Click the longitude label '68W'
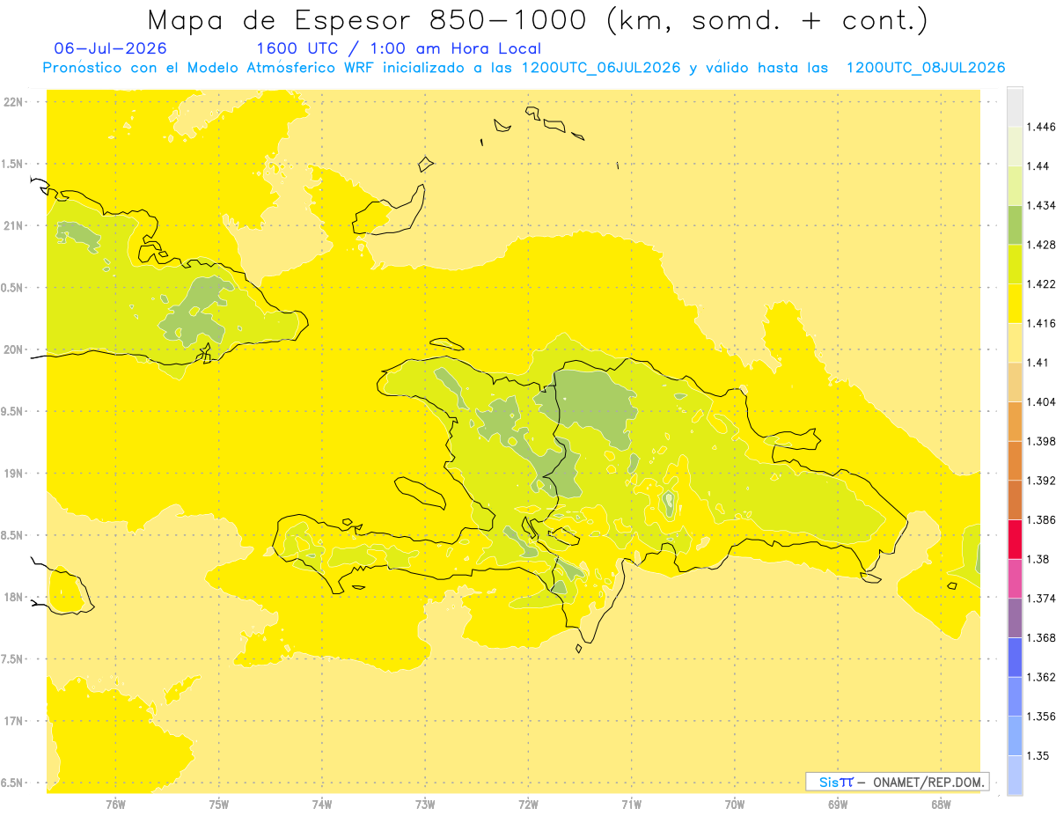1056x816 pixels. (x=940, y=804)
